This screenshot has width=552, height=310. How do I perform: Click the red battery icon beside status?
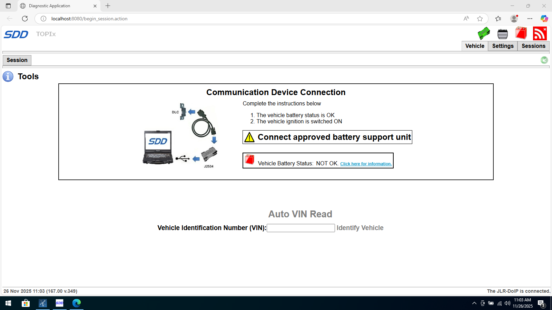[249, 159]
